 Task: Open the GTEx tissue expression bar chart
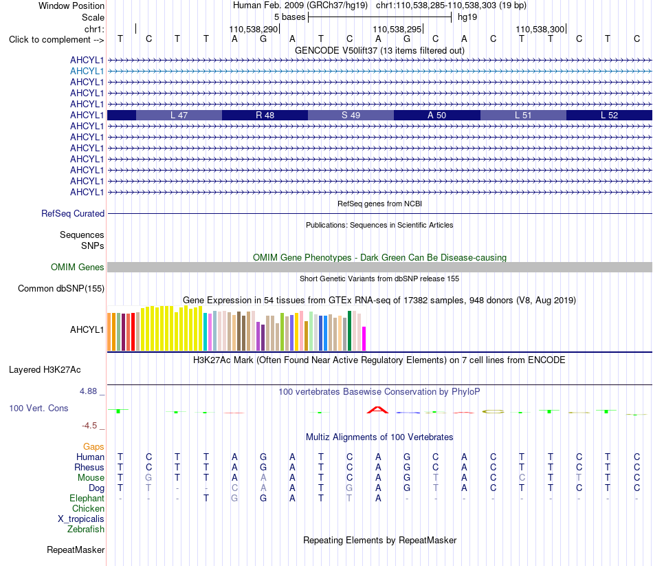[x=236, y=329]
